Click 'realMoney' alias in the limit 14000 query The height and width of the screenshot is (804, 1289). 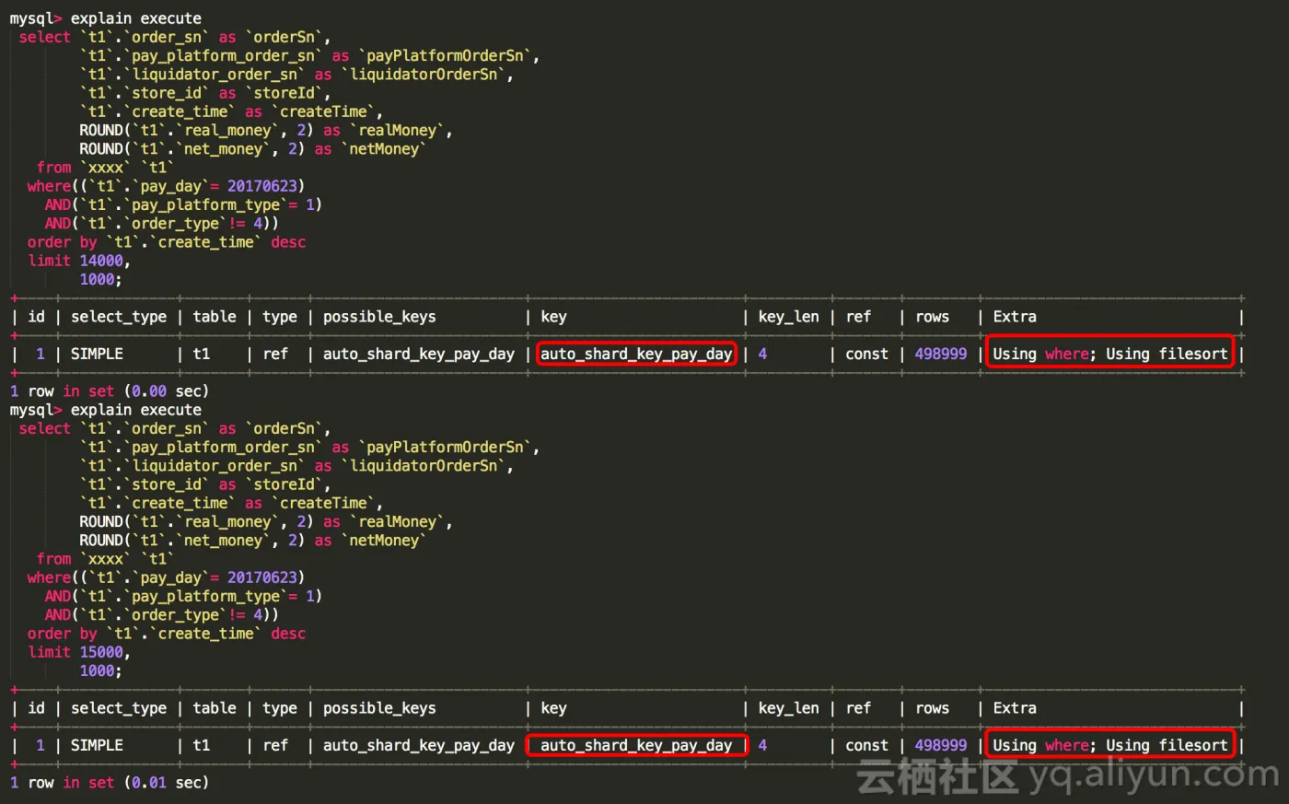[x=397, y=130]
